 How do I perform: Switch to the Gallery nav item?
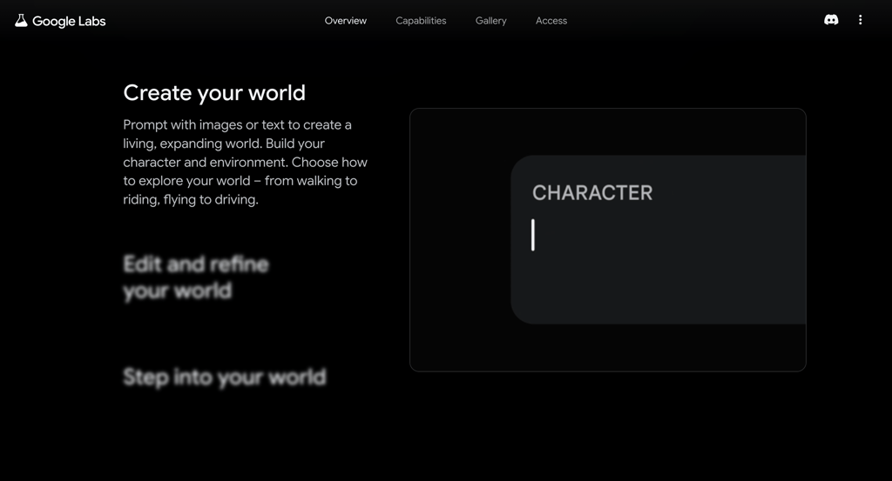click(491, 21)
